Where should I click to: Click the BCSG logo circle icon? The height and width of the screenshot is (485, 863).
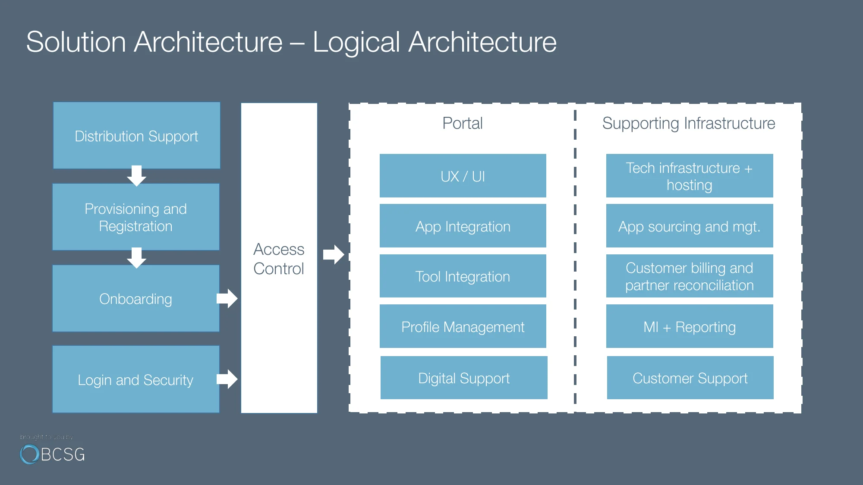[x=29, y=454]
